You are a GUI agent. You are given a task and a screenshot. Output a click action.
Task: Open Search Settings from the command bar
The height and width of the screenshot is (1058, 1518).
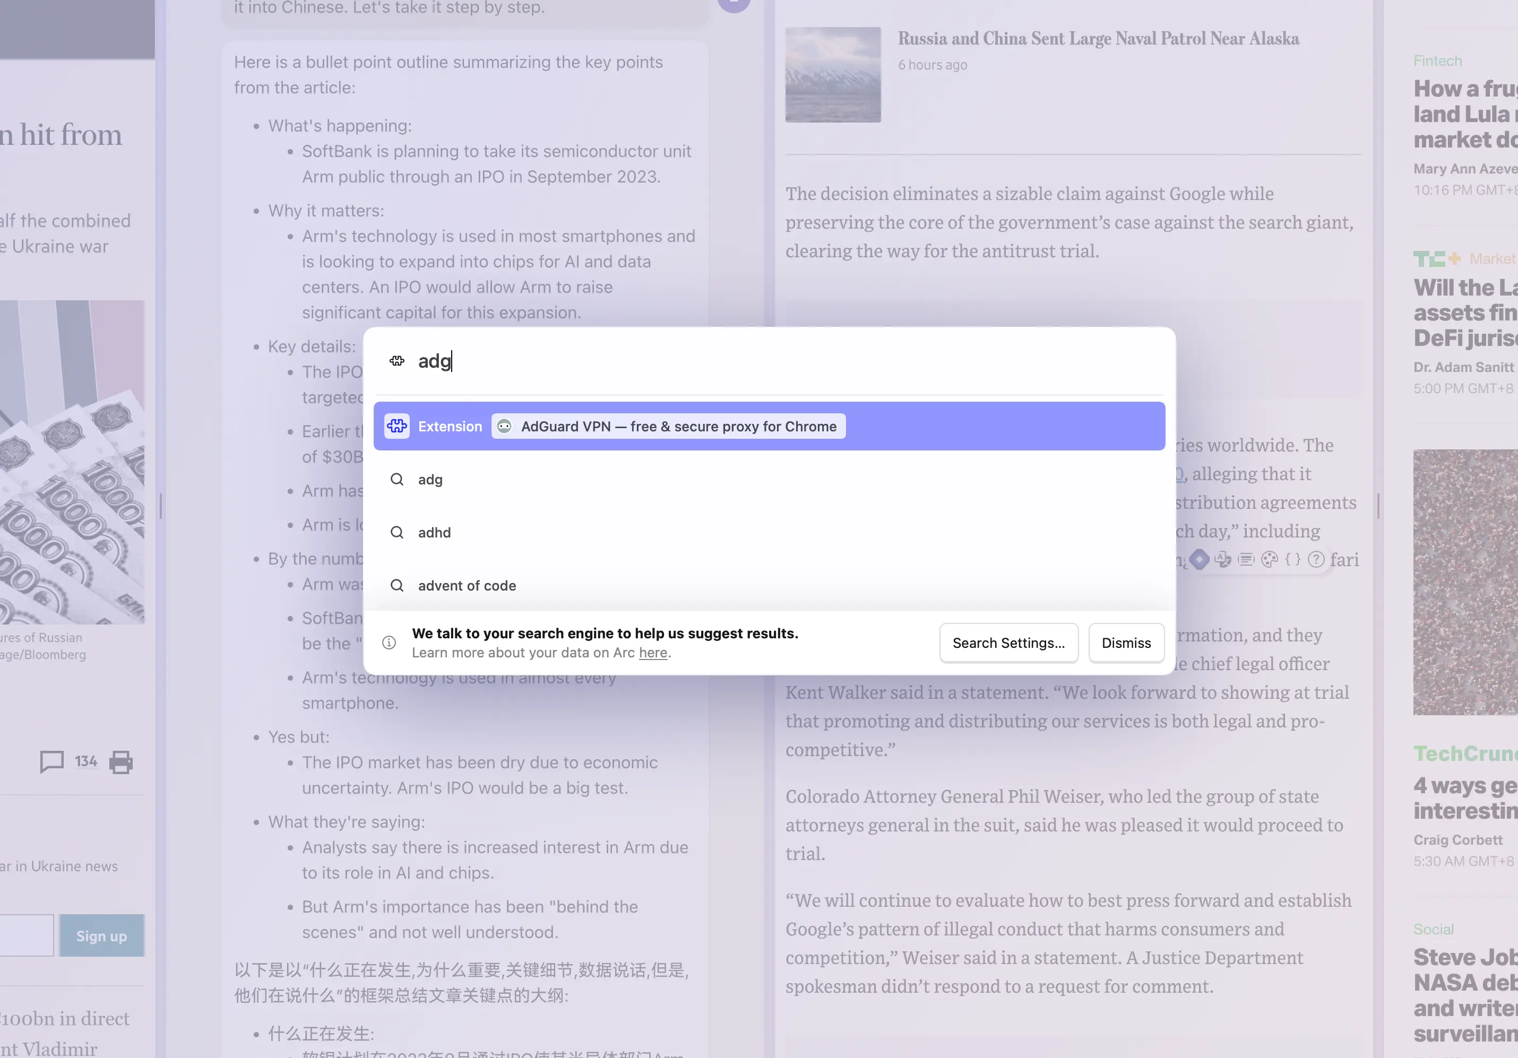[x=1008, y=643]
